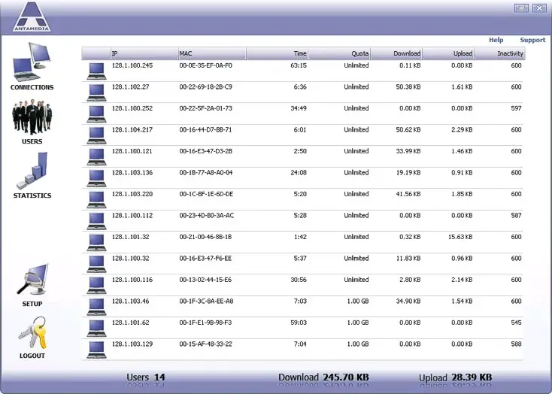
Task: Select laptop icon for 128.1.104.217
Action: 96,135
